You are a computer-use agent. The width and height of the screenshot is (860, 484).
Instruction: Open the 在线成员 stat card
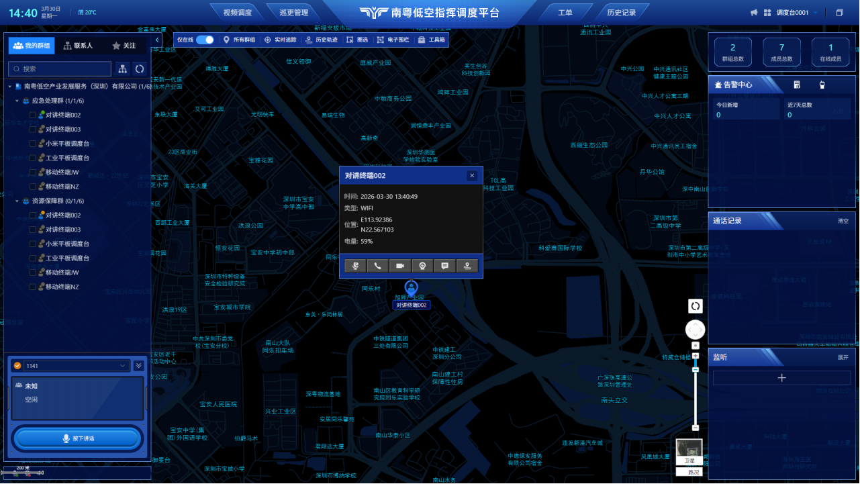click(830, 52)
